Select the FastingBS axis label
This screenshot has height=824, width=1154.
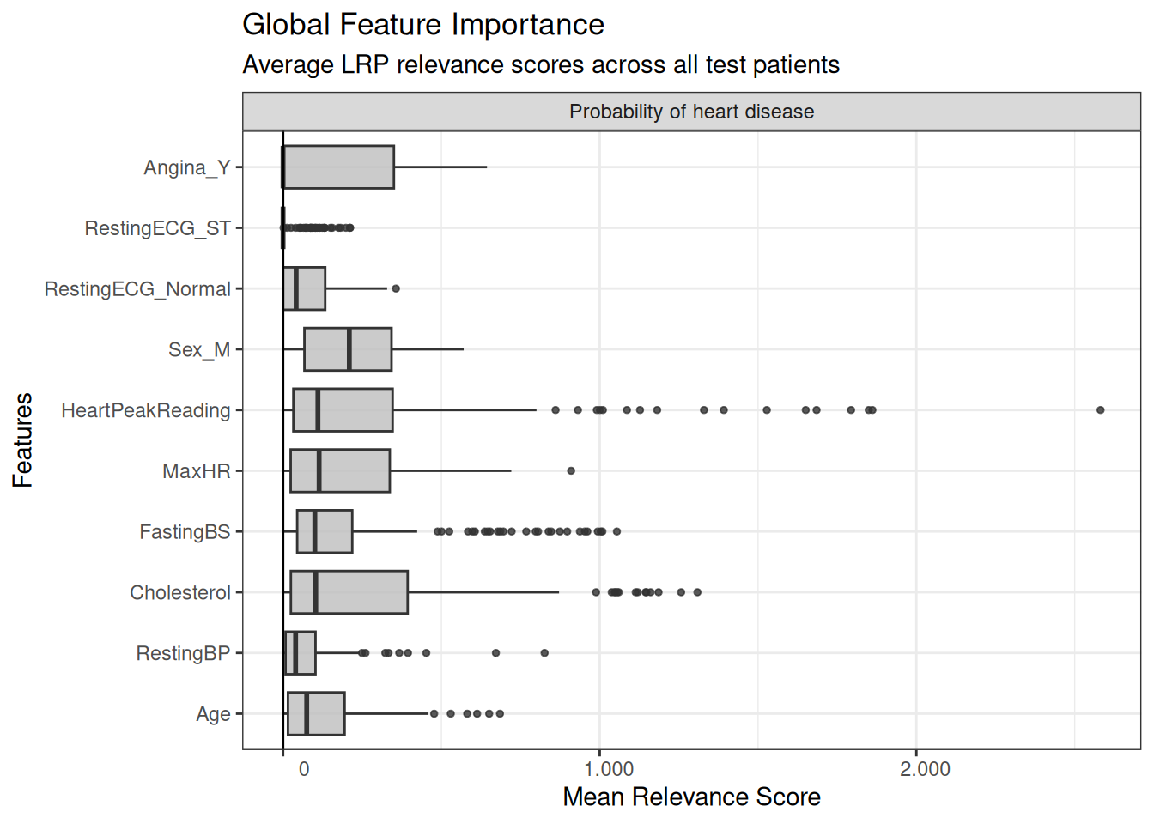185,532
